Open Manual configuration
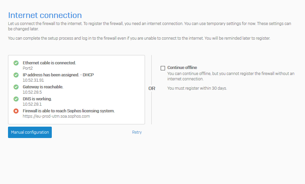 click(30, 132)
